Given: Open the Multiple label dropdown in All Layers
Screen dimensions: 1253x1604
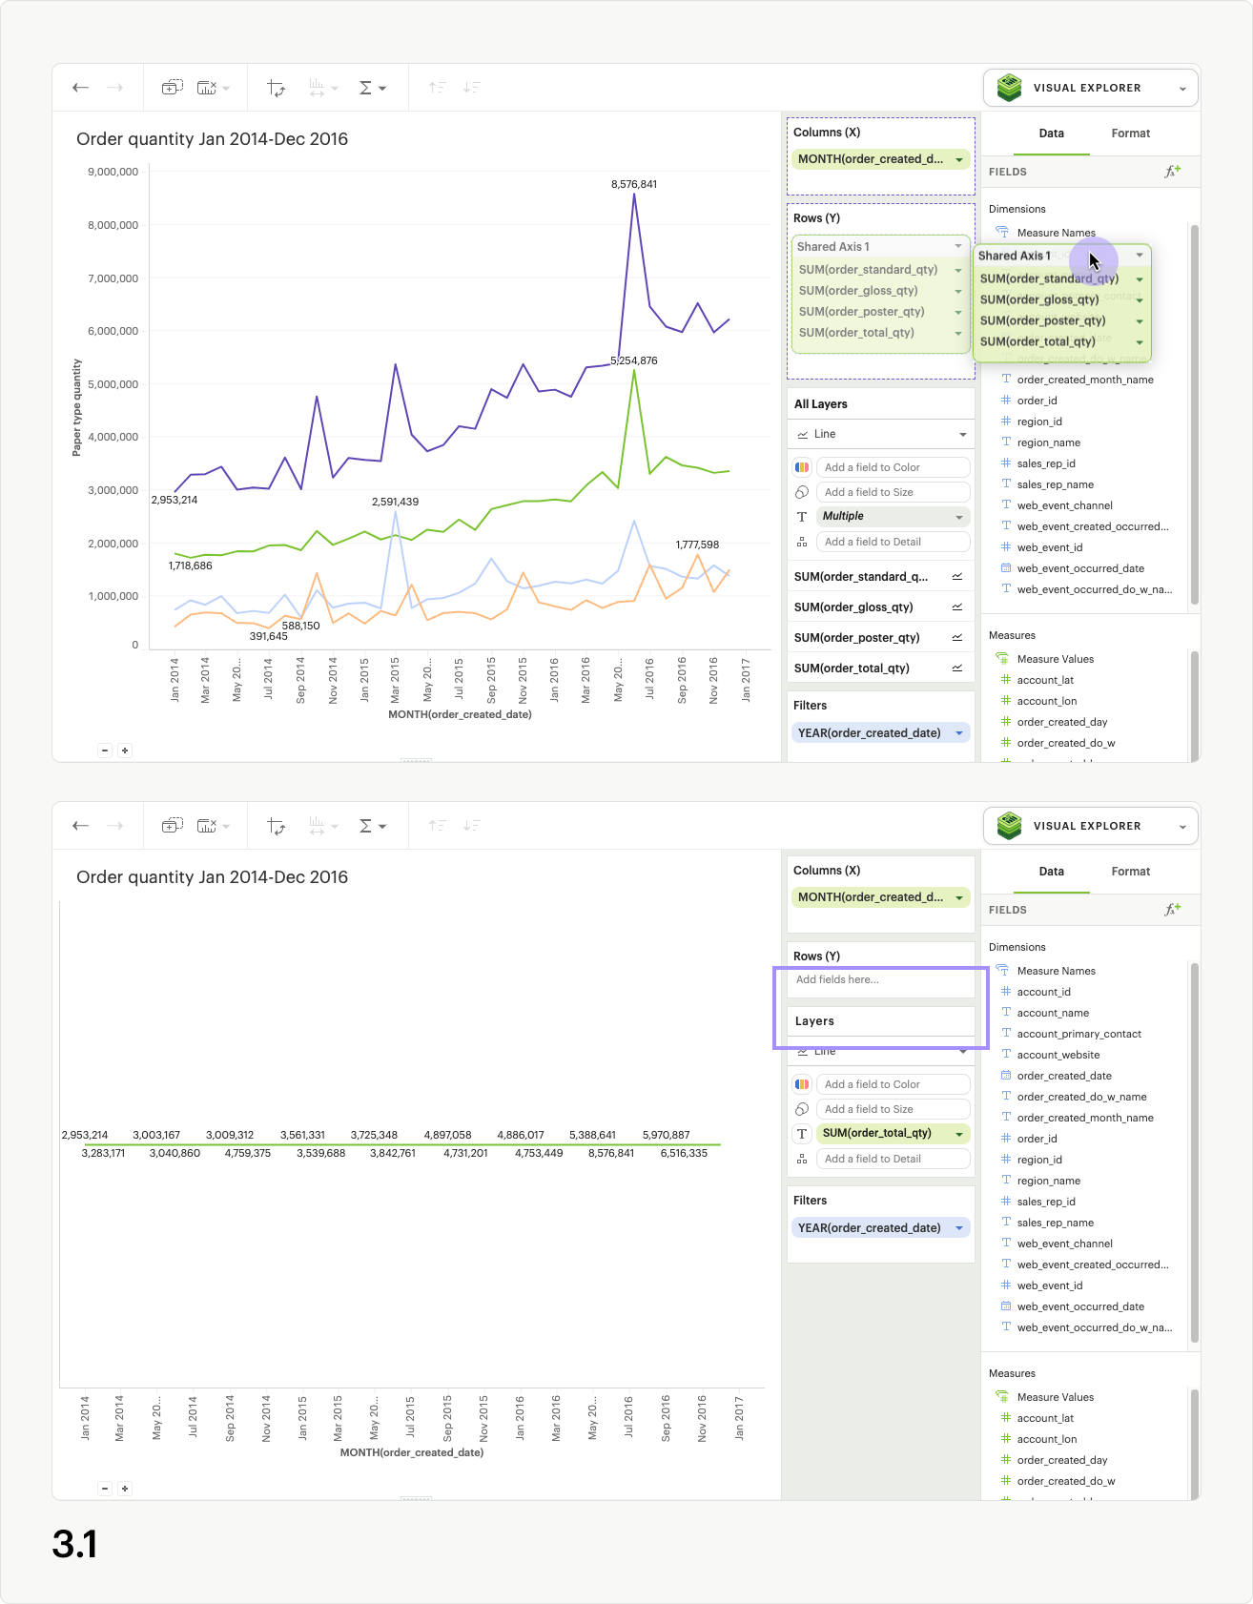Looking at the screenshot, I should [958, 517].
